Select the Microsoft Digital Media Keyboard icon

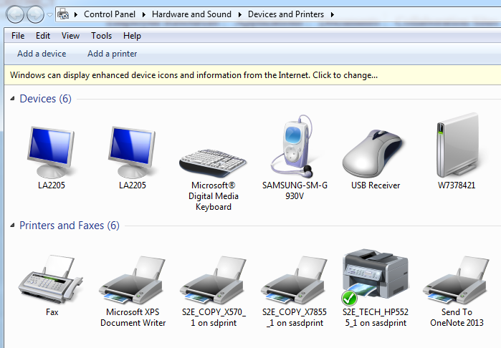[x=213, y=163]
